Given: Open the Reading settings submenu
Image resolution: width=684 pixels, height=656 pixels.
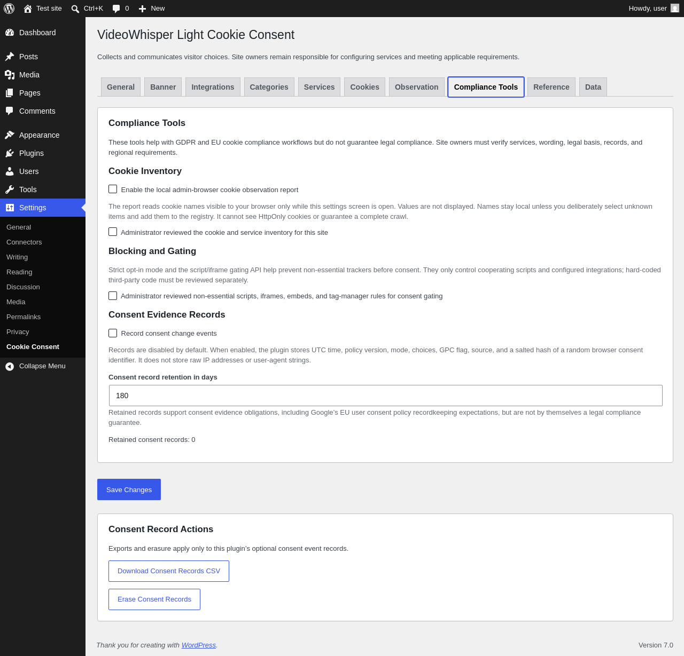Looking at the screenshot, I should tap(19, 272).
